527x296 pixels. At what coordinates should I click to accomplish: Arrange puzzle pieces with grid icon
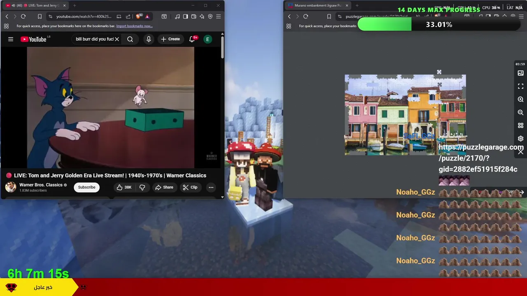point(520,125)
